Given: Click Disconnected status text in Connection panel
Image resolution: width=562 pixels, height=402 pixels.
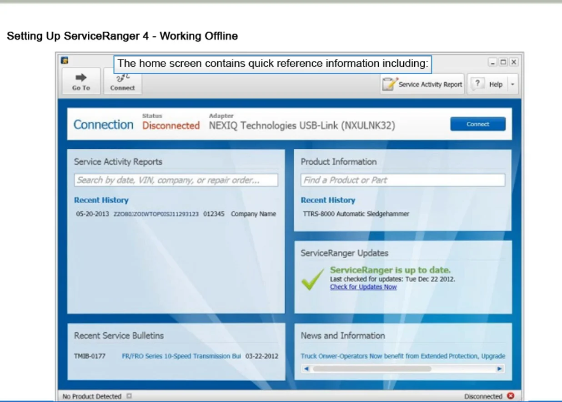Looking at the screenshot, I should coord(171,126).
